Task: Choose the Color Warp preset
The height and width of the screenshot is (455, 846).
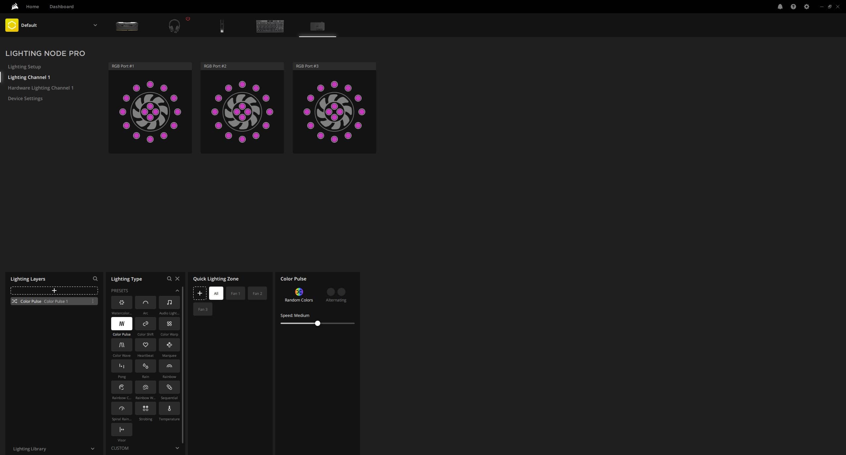Action: [x=169, y=324]
